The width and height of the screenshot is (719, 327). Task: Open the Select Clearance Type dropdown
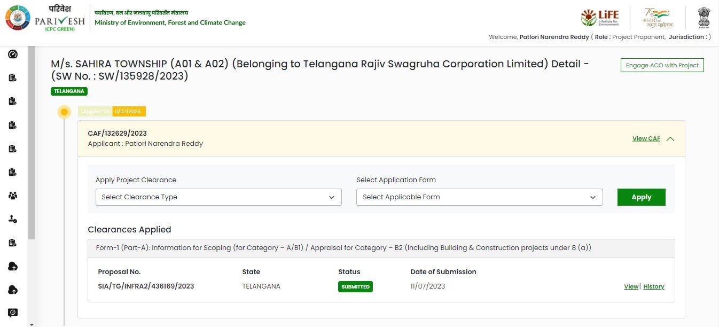tap(218, 197)
